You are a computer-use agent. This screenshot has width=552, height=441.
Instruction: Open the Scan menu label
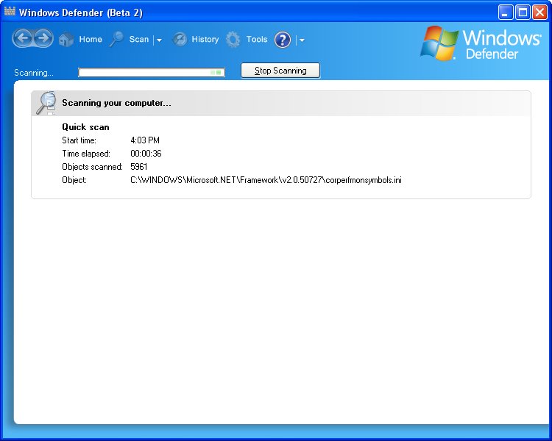[x=138, y=40]
